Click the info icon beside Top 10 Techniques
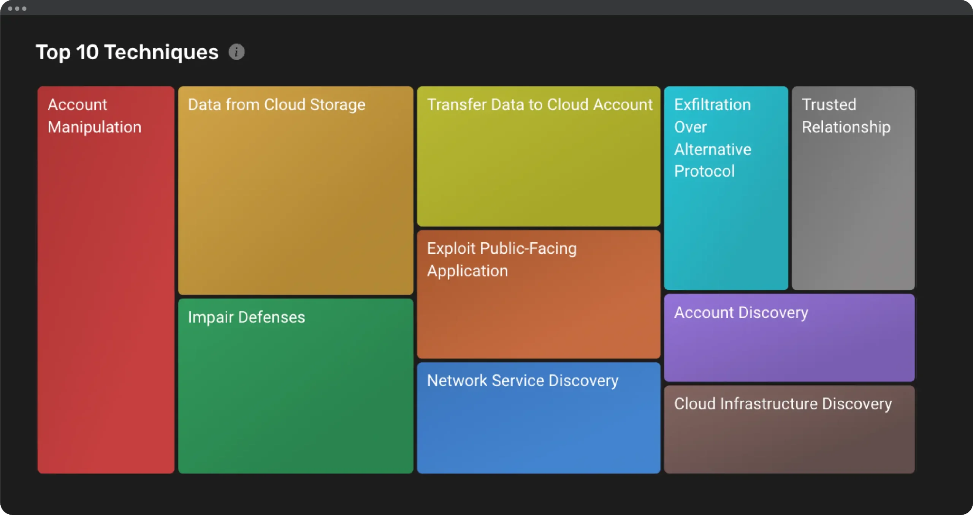 pyautogui.click(x=236, y=52)
